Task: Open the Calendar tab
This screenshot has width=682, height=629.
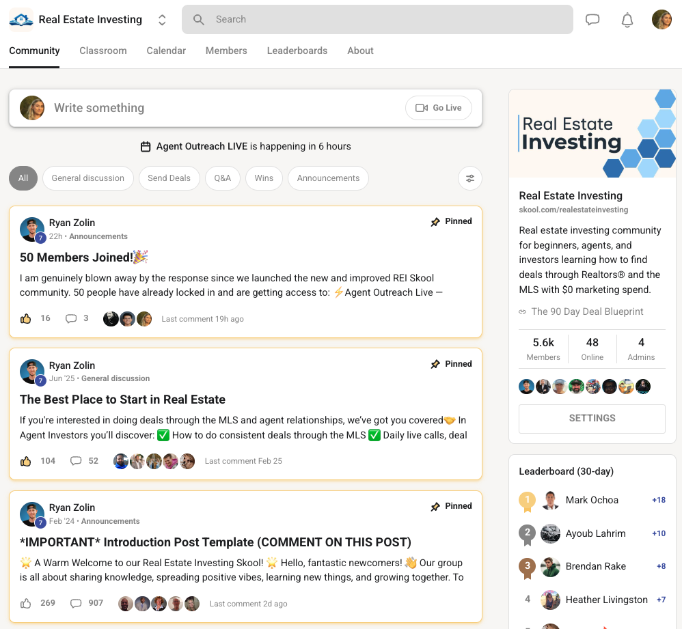Action: tap(166, 51)
